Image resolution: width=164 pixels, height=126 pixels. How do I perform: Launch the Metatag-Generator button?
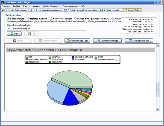[139, 41]
